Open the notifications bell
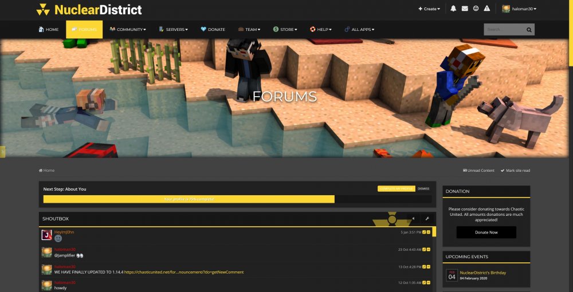Screen dimensions: 573x292 453,9
